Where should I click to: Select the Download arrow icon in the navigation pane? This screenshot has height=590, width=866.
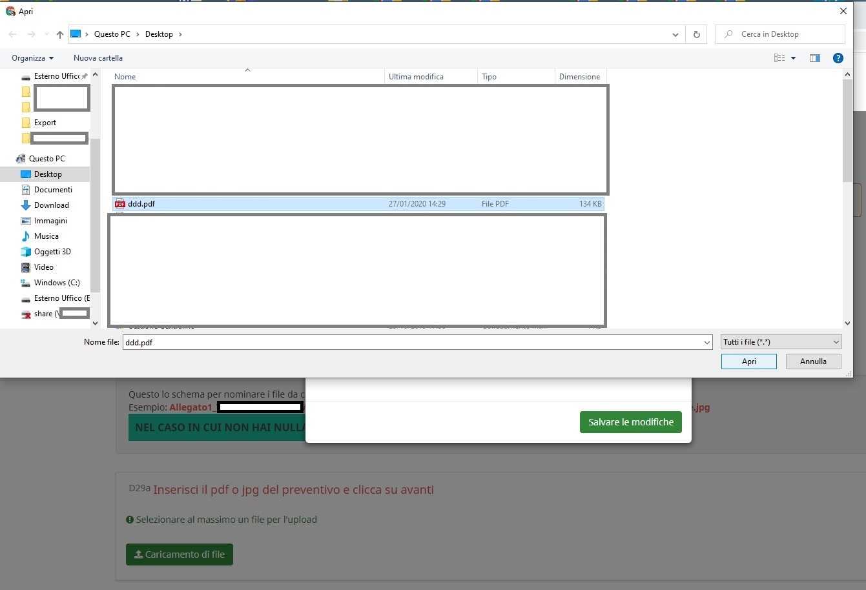coord(26,205)
